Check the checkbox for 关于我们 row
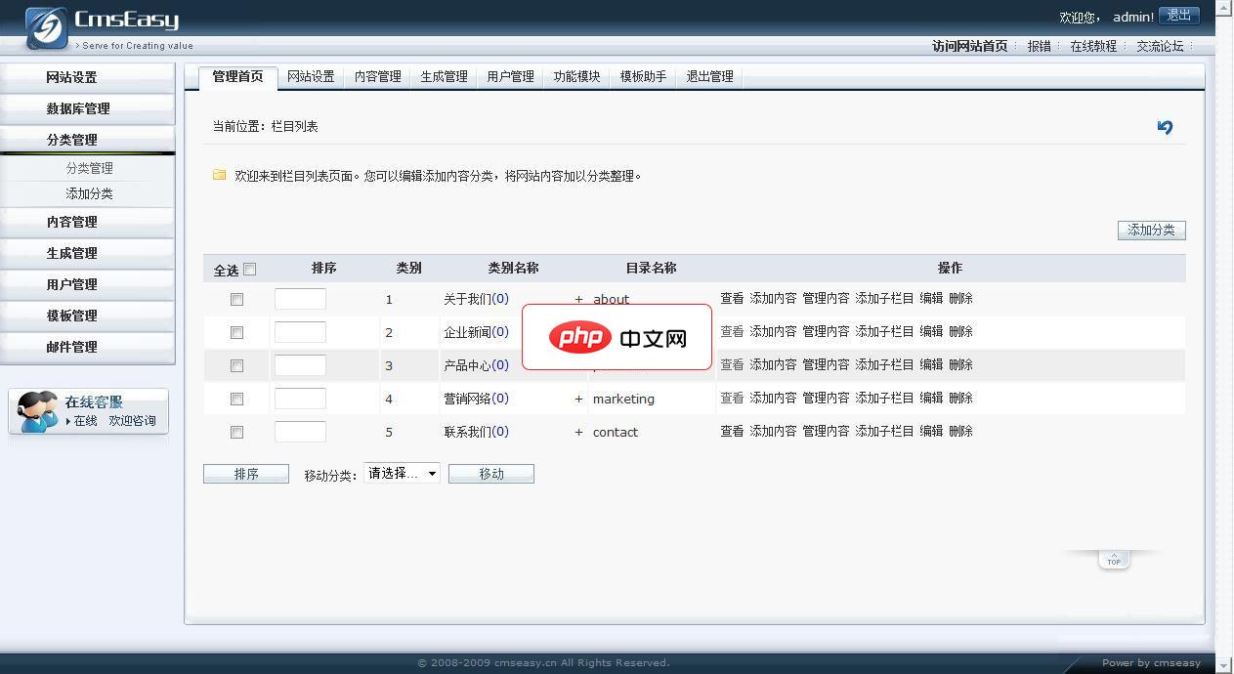1234x674 pixels. pos(236,299)
